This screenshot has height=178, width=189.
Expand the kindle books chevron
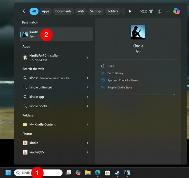tap(87, 106)
